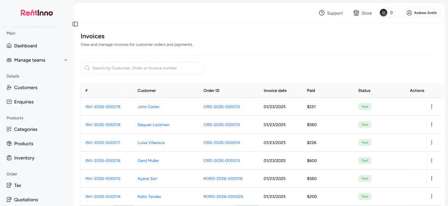Click the $600 paid amount
Viewport: 448px width, 206px height.
coord(312,161)
